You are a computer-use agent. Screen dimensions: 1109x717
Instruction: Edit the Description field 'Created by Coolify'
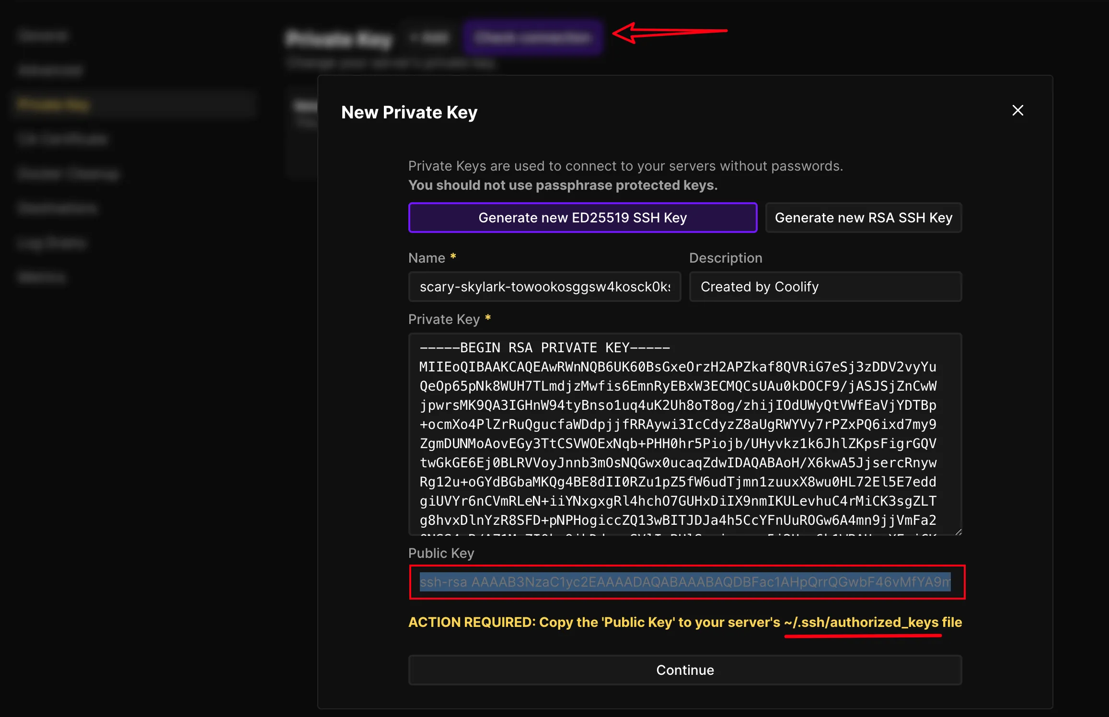825,287
